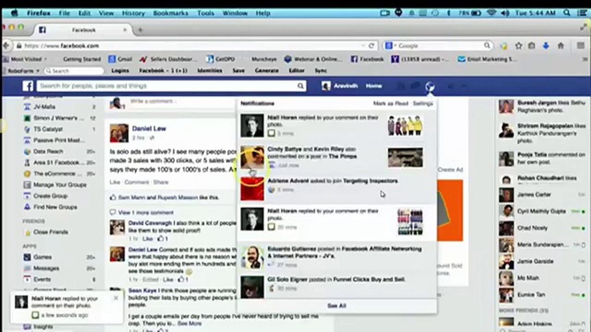
Task: Click the Facebook logo in blue header
Action: click(x=28, y=86)
